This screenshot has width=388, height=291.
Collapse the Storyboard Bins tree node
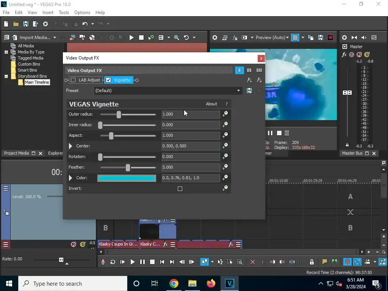click(6, 76)
